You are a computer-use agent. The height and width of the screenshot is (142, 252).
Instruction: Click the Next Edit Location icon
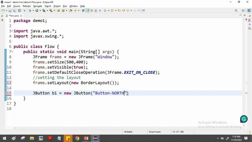pos(123,11)
